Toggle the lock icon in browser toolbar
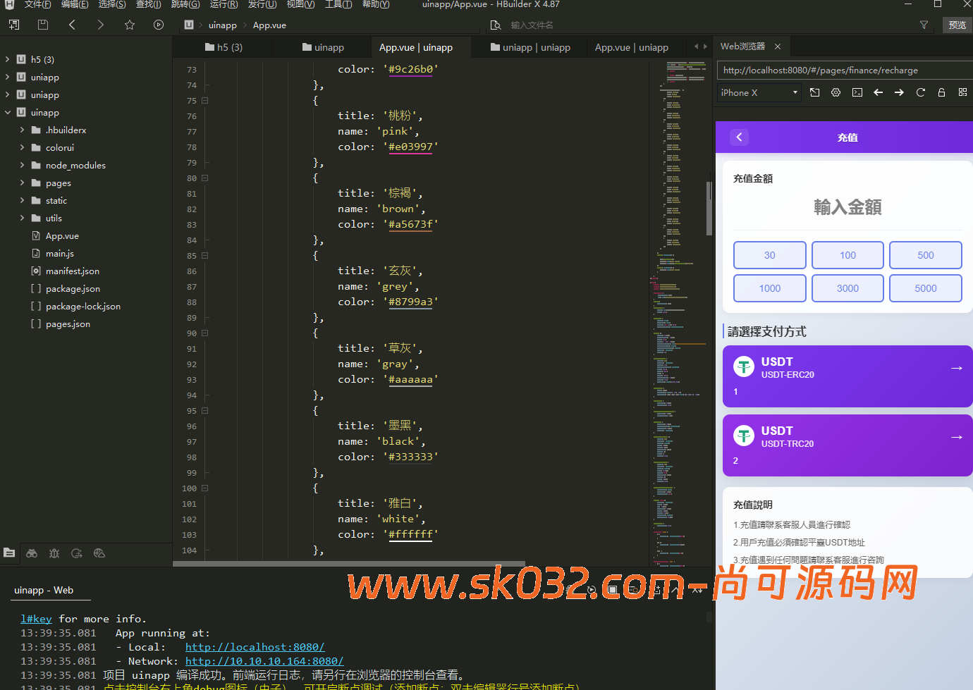973x690 pixels. pyautogui.click(x=941, y=92)
